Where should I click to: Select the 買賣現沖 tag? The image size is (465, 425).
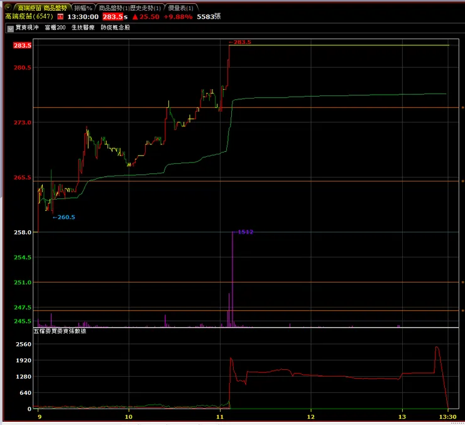click(x=27, y=28)
